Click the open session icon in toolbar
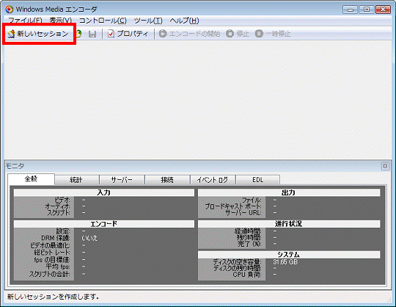396x307 pixels. (x=79, y=34)
